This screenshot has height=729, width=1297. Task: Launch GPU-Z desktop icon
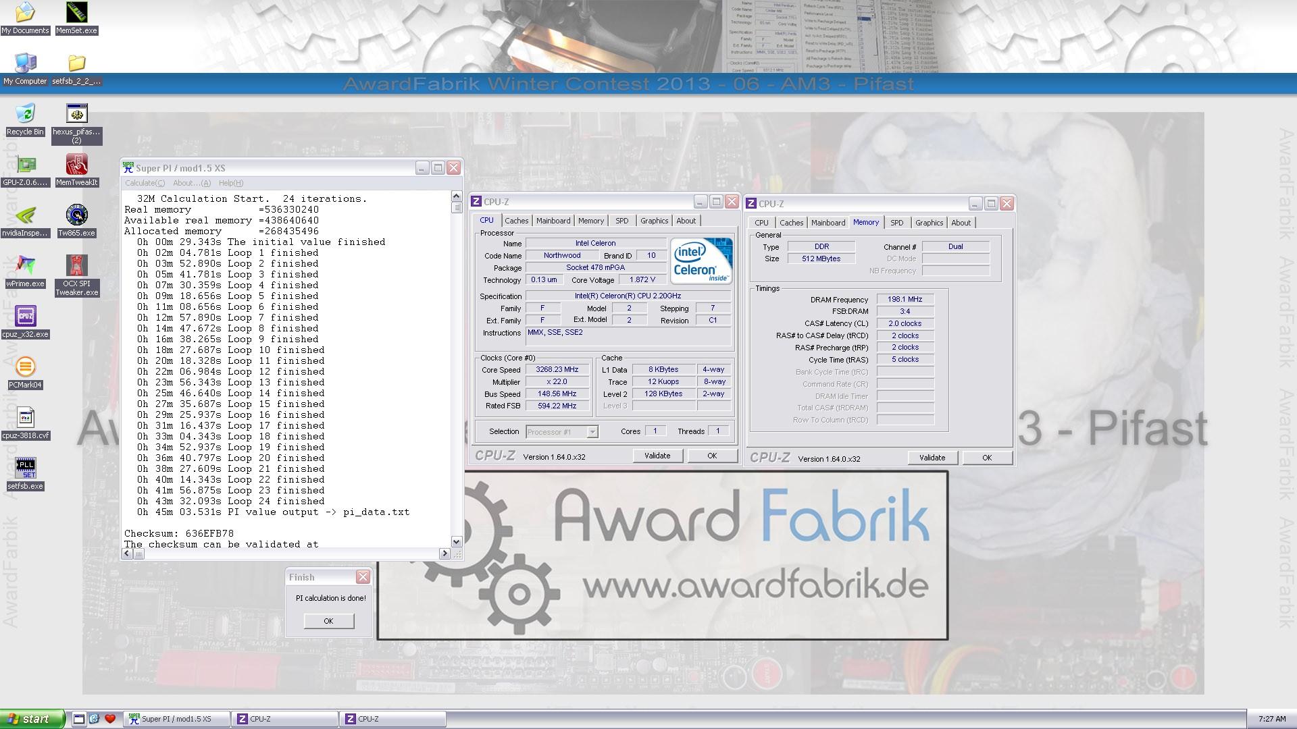25,170
